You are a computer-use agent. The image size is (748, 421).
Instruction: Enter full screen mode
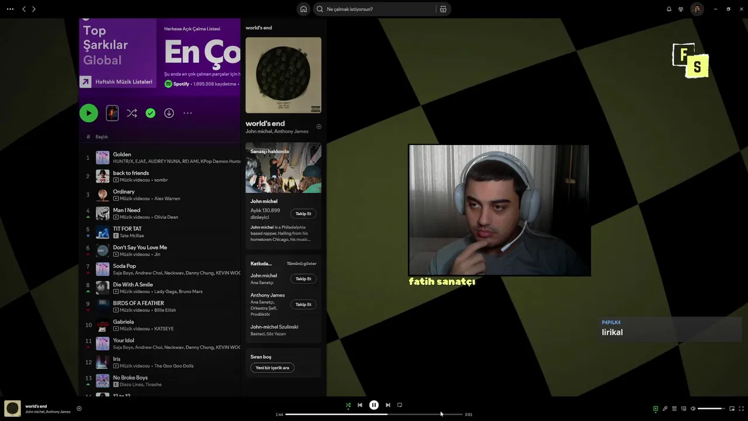(741, 409)
